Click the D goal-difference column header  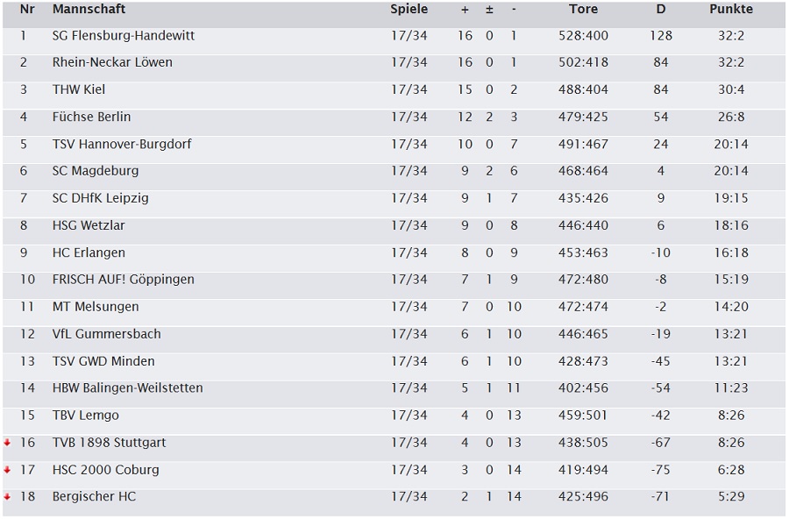pos(661,10)
